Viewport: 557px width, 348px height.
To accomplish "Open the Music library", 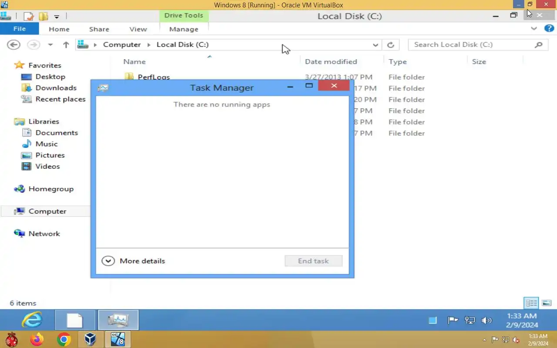I will (47, 144).
